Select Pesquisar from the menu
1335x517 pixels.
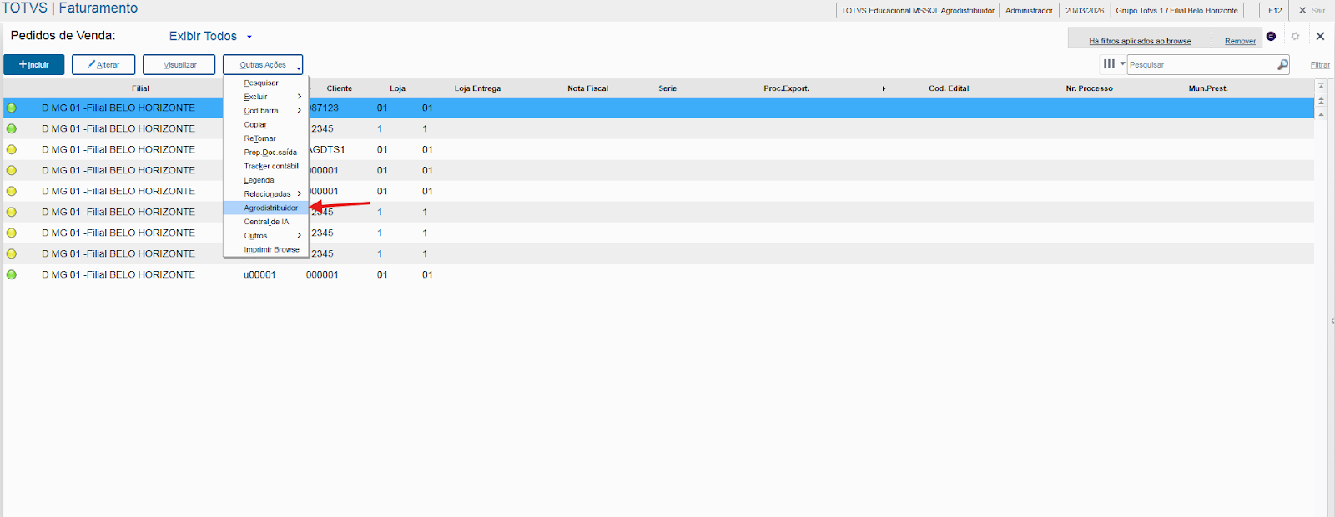coord(261,83)
